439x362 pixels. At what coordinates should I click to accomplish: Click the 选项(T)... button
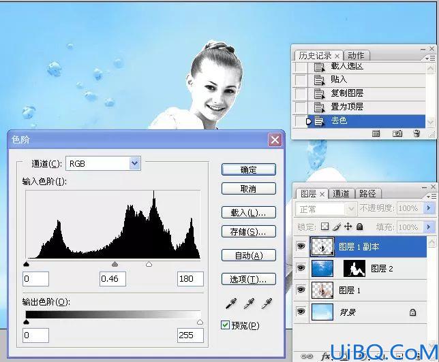[249, 279]
